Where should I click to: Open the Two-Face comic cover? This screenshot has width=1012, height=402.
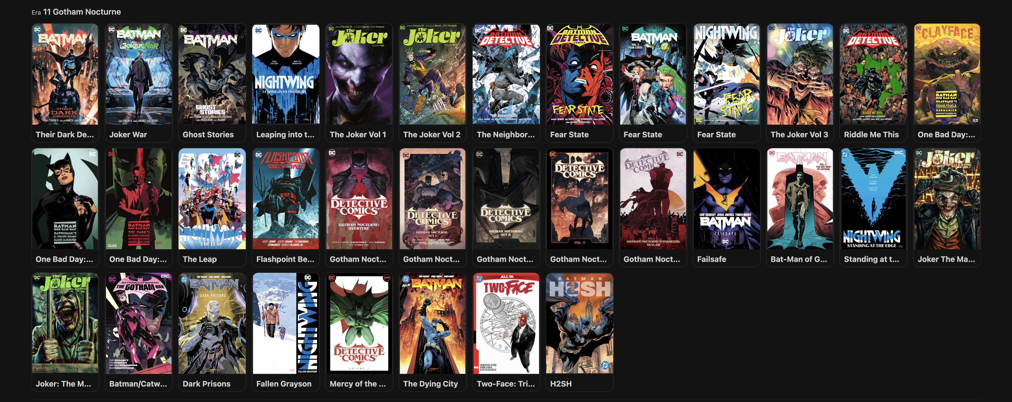(x=506, y=324)
